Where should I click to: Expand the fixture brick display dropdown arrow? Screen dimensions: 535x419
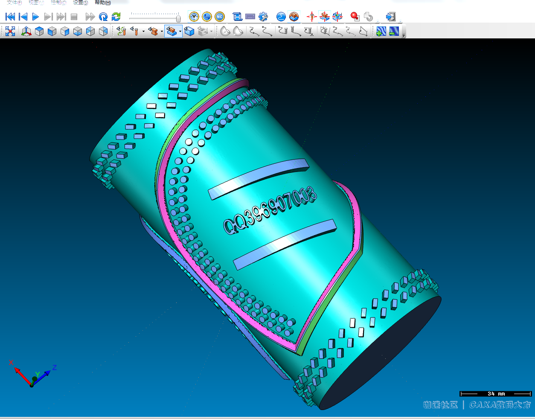click(162, 32)
